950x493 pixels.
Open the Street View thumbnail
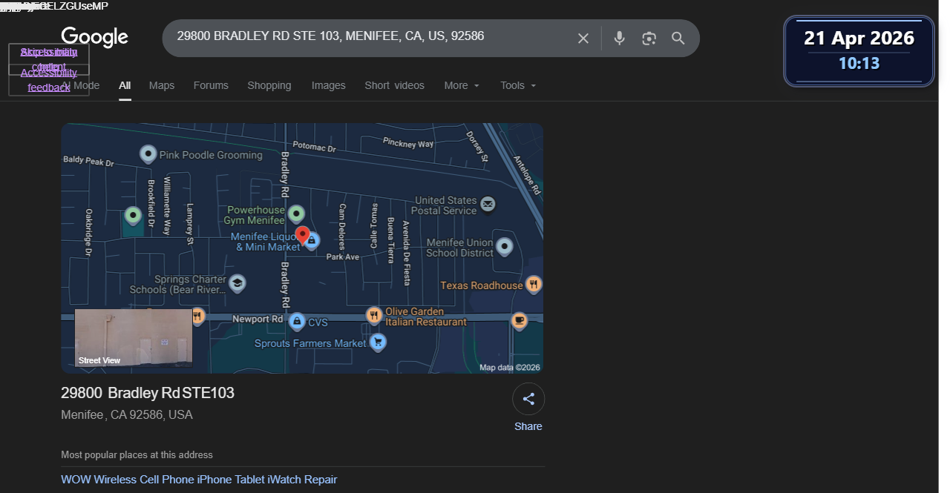tap(134, 338)
